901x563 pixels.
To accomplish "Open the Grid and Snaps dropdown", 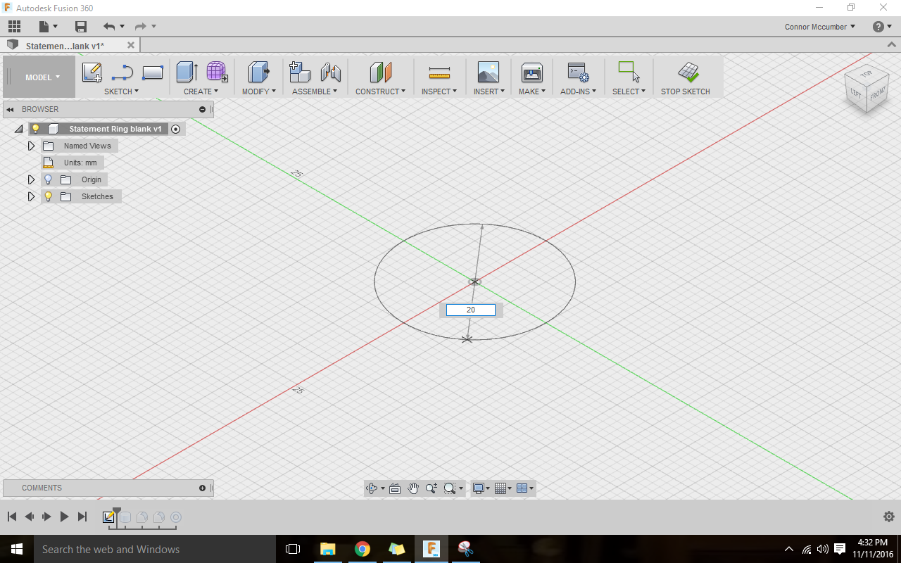I will [503, 488].
